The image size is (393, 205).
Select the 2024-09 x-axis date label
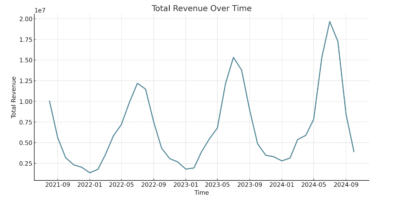[346, 185]
